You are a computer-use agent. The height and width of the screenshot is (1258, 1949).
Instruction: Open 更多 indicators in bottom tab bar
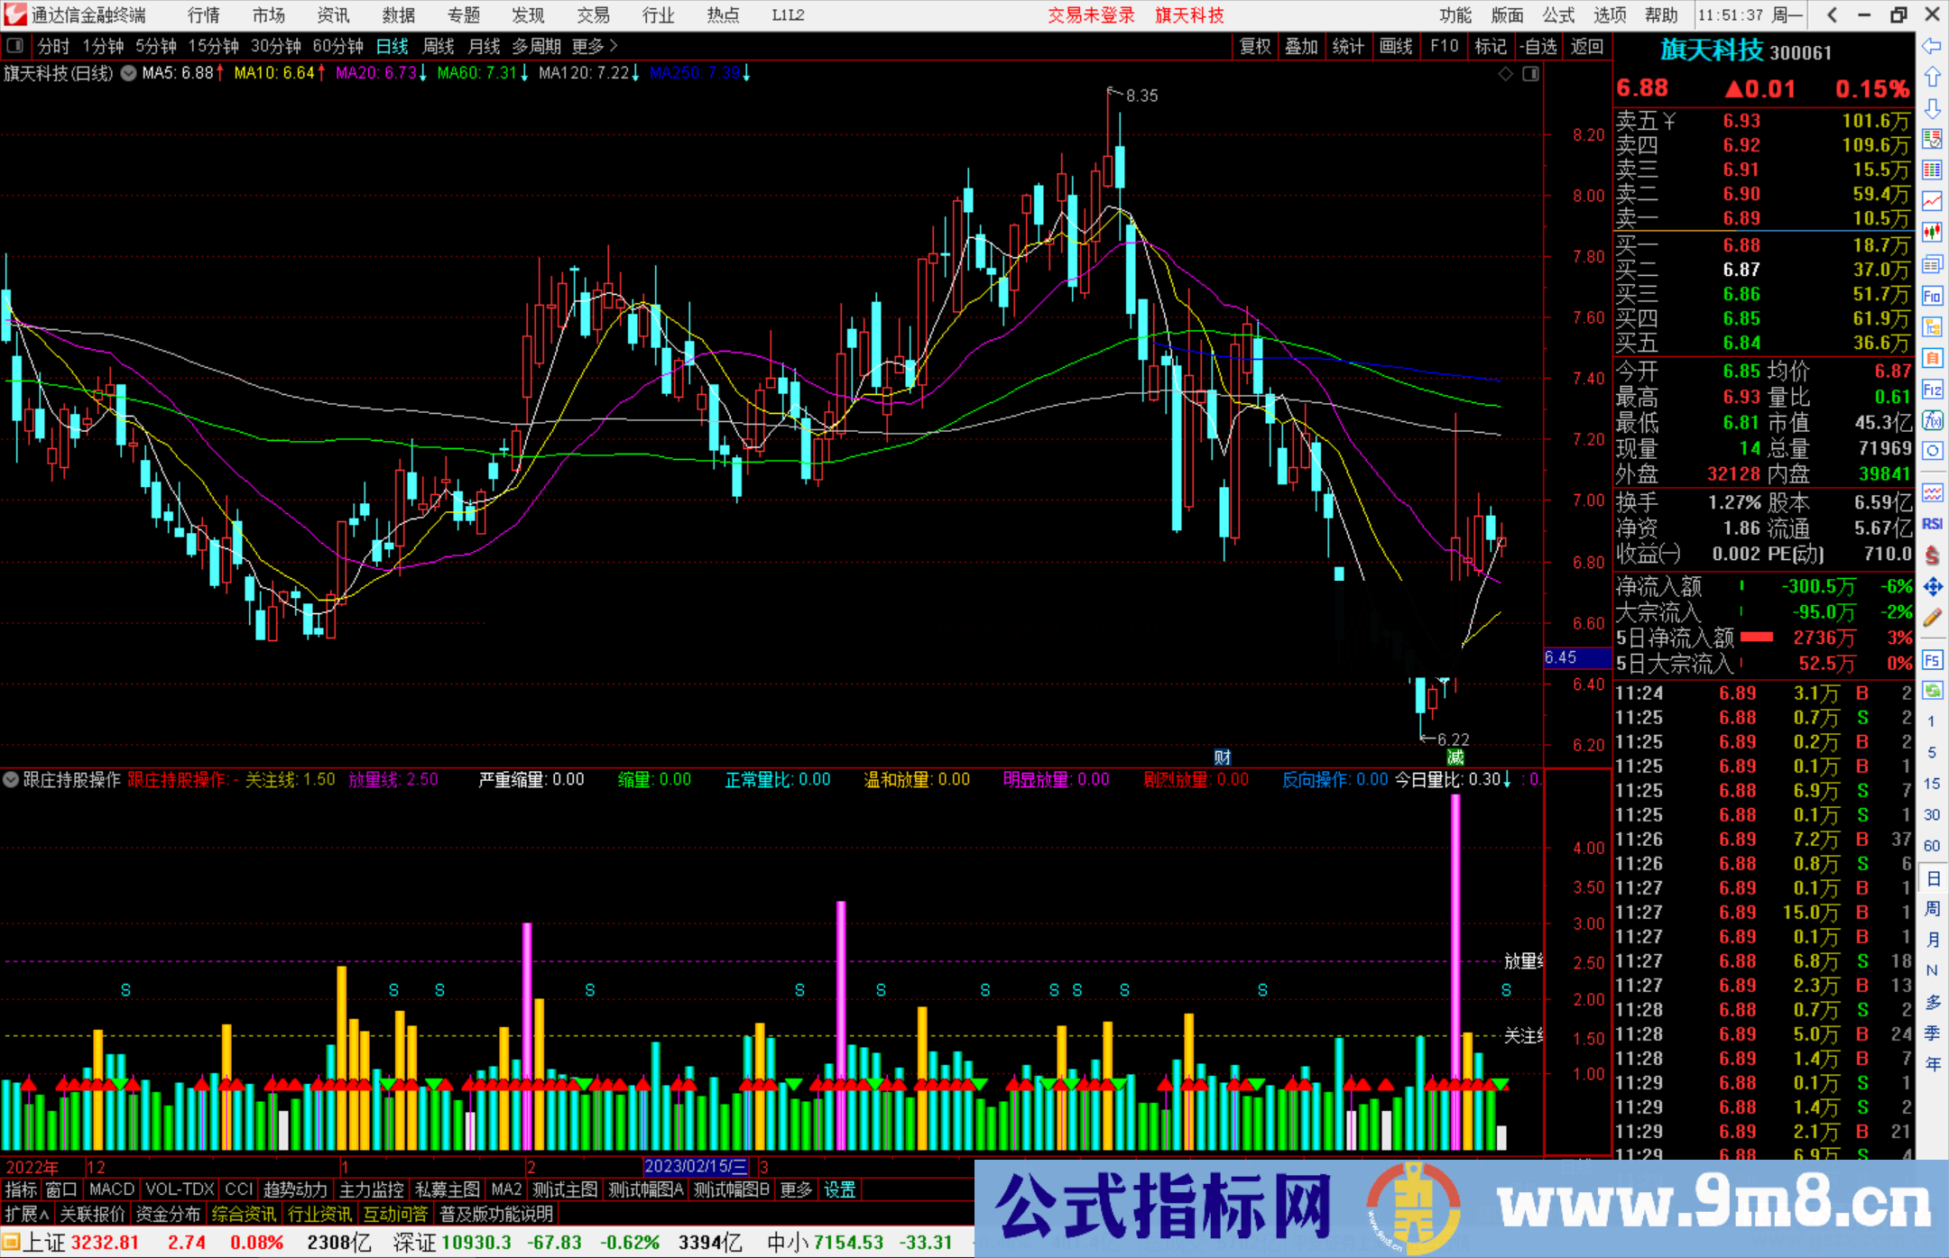(795, 1189)
